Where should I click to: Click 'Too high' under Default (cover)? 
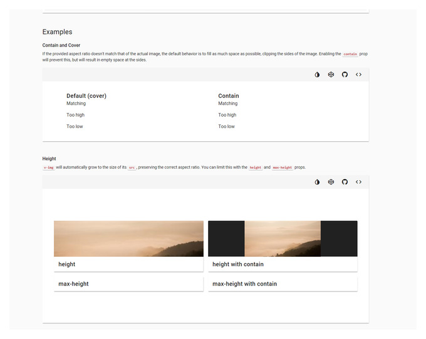point(76,115)
